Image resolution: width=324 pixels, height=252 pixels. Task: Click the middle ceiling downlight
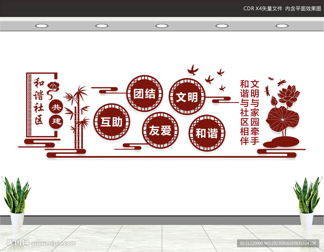point(162,26)
